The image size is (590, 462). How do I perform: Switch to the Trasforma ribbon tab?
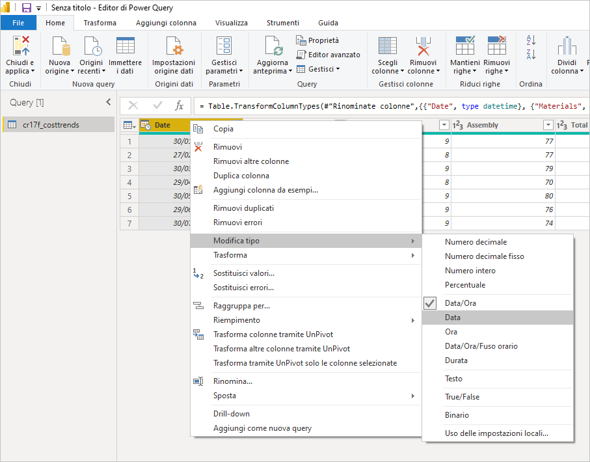coord(100,23)
